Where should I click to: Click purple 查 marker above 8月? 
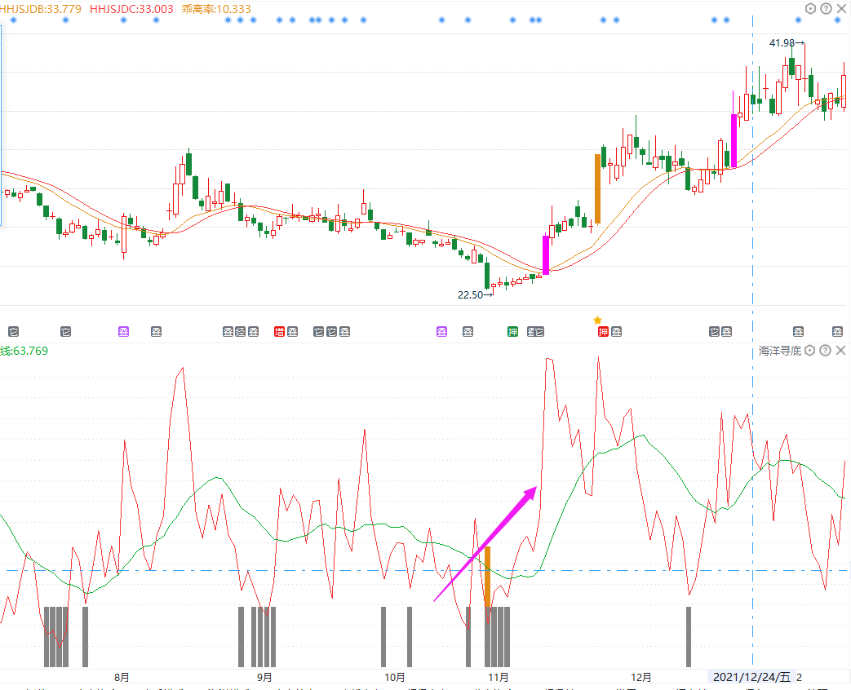(x=124, y=331)
